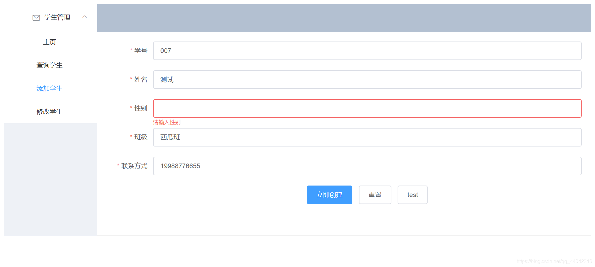Focus the 姓名 field with 测试

point(367,80)
